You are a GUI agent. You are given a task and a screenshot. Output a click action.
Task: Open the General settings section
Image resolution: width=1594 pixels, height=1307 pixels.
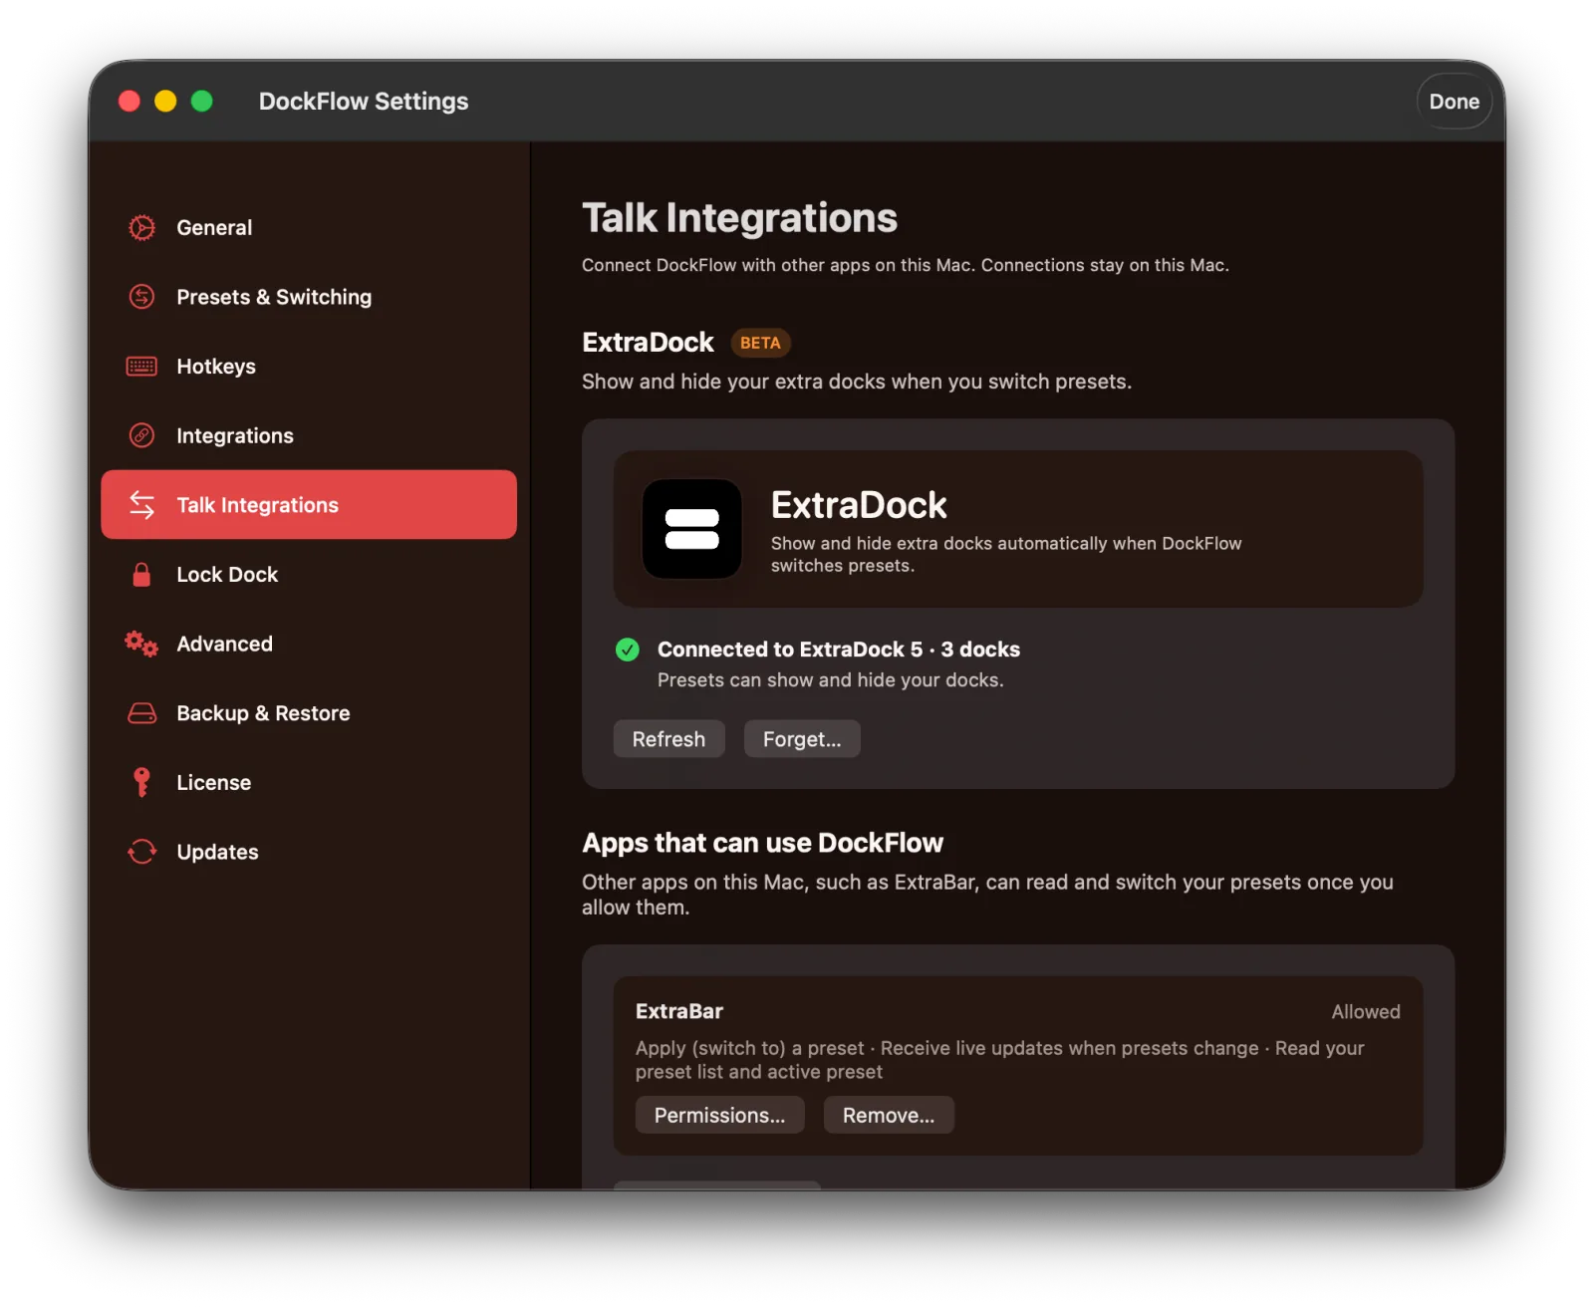click(309, 227)
